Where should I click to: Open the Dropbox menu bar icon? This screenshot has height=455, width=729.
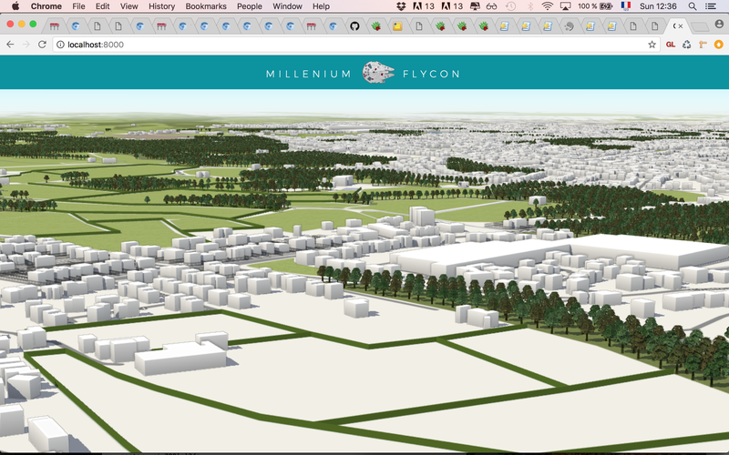click(x=402, y=6)
